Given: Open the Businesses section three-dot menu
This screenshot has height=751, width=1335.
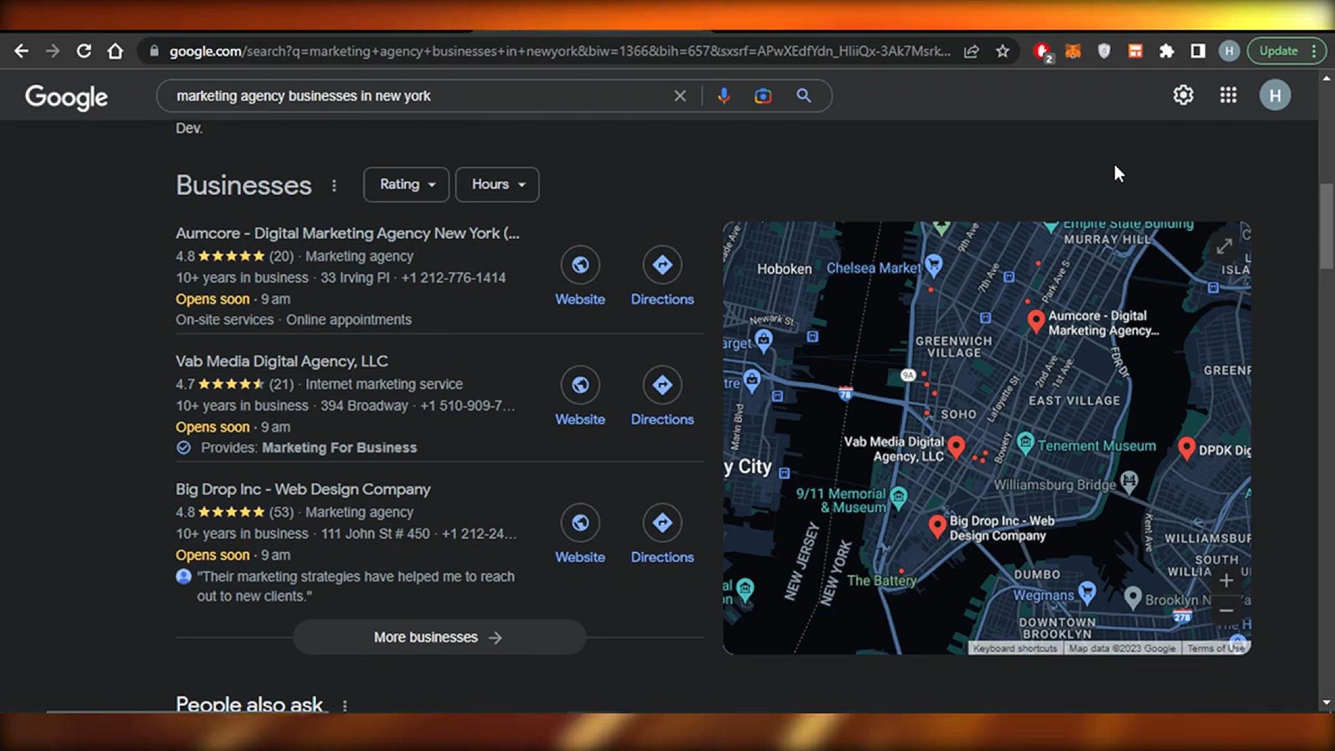Looking at the screenshot, I should coord(334,186).
